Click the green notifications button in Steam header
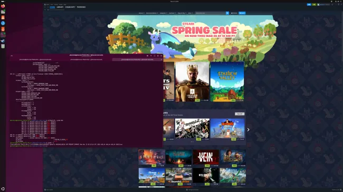343x192 pixels. click(x=314, y=4)
